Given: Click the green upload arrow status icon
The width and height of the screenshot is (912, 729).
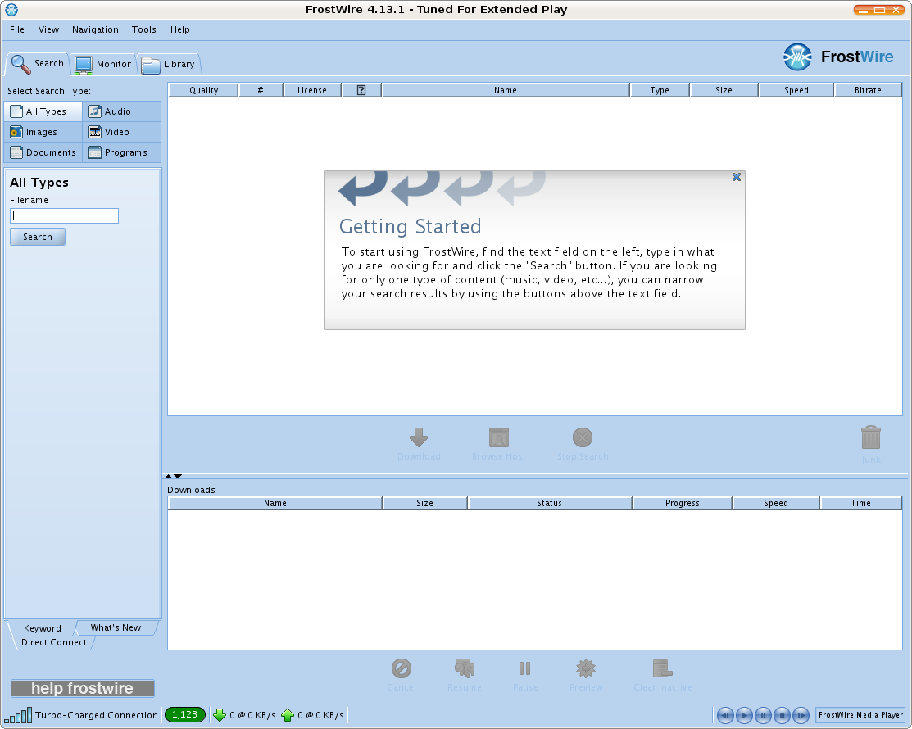Looking at the screenshot, I should (x=288, y=715).
